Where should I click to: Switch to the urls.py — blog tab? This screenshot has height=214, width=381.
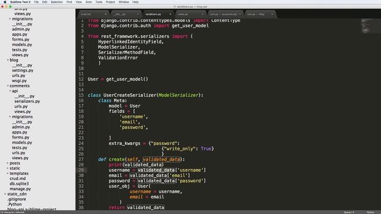pyautogui.click(x=260, y=14)
